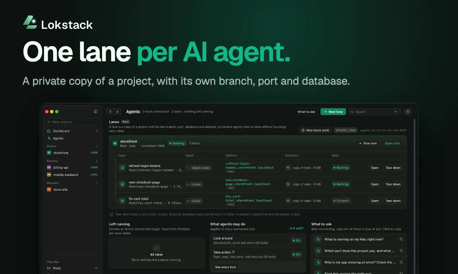
Task: Focus the Filter projects field
Action: pos(72,122)
